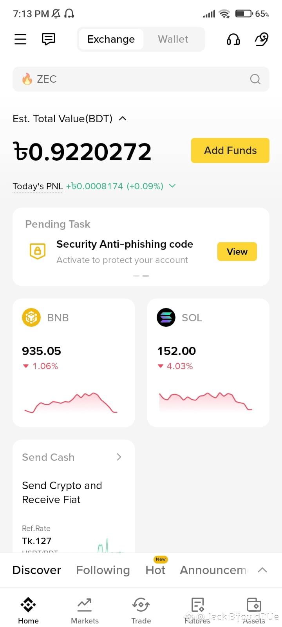The width and height of the screenshot is (282, 627).
Task: Go to the Markets tab
Action: click(x=85, y=611)
